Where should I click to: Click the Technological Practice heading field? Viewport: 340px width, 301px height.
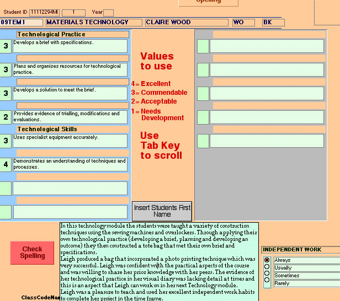(73, 34)
